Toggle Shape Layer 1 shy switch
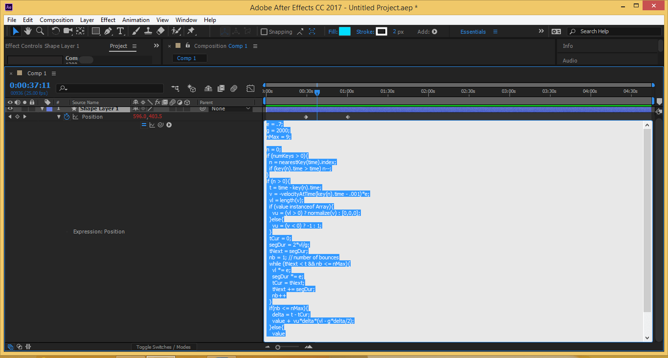Viewport: 668px width, 358px height. point(136,108)
